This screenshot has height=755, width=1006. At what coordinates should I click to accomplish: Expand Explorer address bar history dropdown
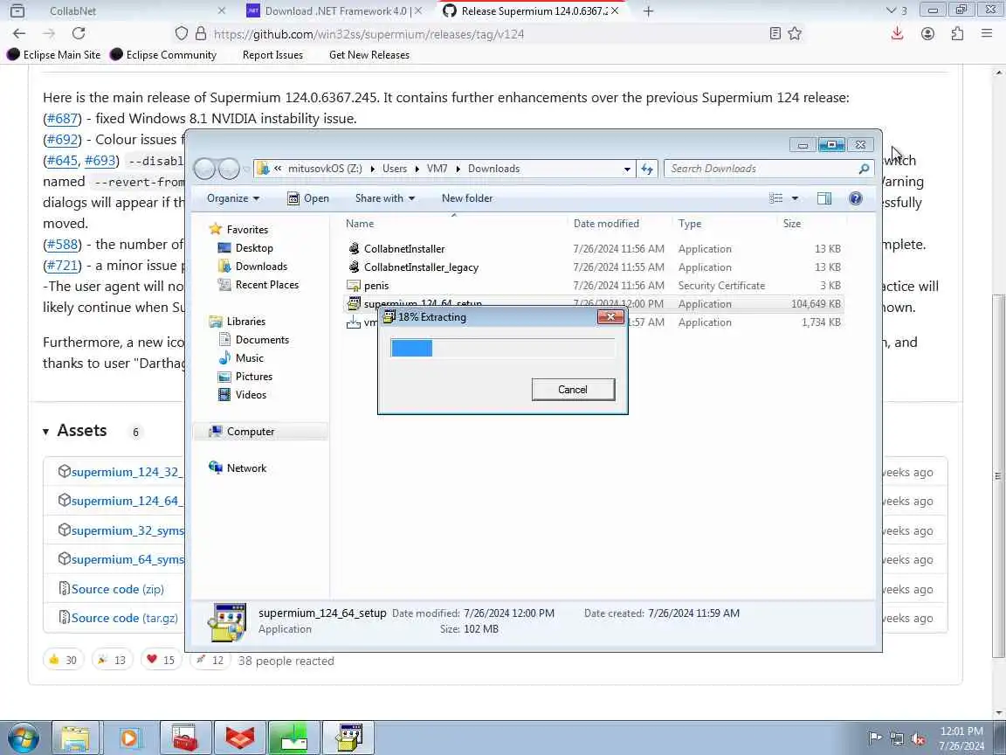627,169
